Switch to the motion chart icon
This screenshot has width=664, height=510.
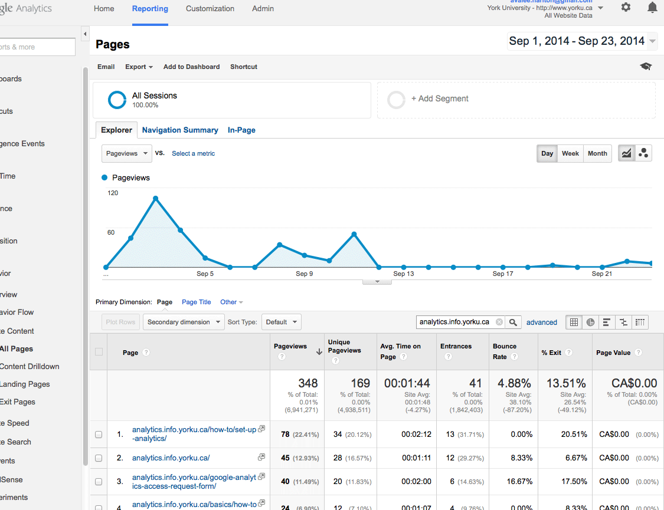[643, 153]
